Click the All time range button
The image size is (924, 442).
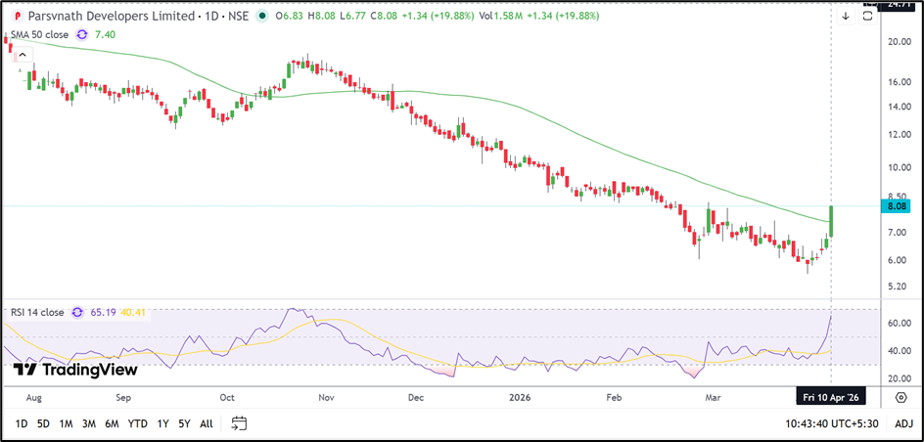pyautogui.click(x=207, y=423)
